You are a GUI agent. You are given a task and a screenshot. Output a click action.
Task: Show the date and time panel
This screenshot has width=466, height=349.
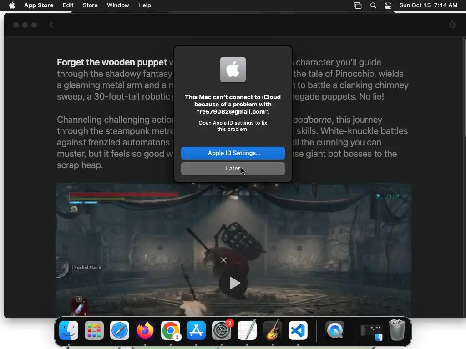(428, 5)
